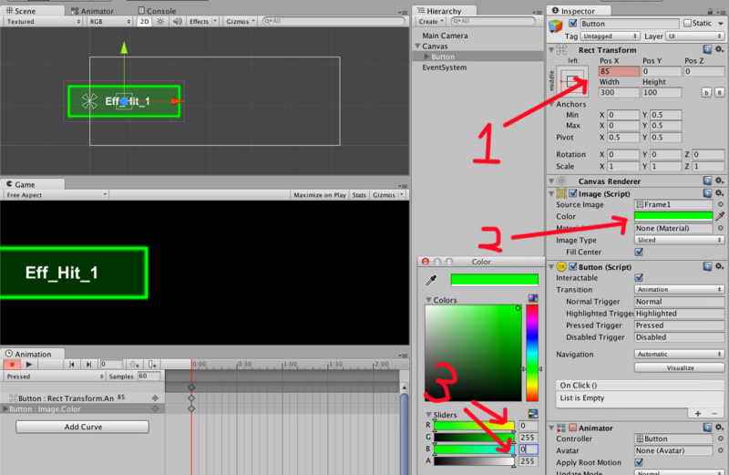Open the RGB render mode dropdown
The height and width of the screenshot is (475, 729).
click(110, 21)
